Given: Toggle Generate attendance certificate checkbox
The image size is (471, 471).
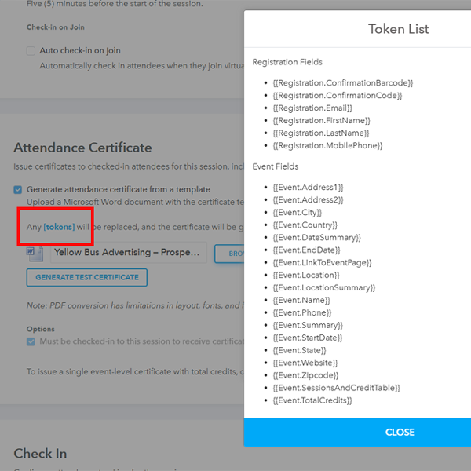Looking at the screenshot, I should [x=18, y=189].
